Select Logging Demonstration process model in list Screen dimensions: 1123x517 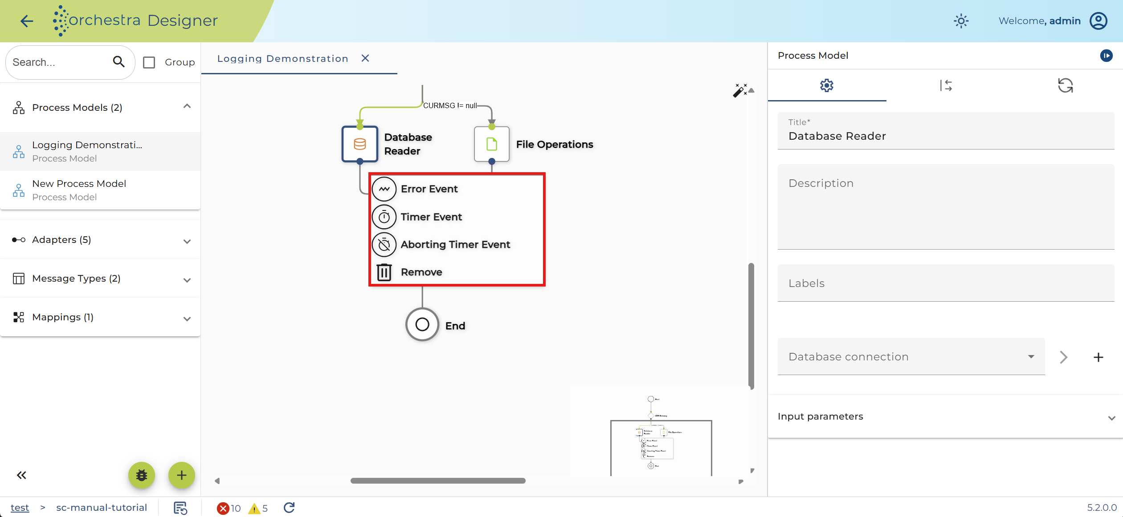[x=100, y=151]
